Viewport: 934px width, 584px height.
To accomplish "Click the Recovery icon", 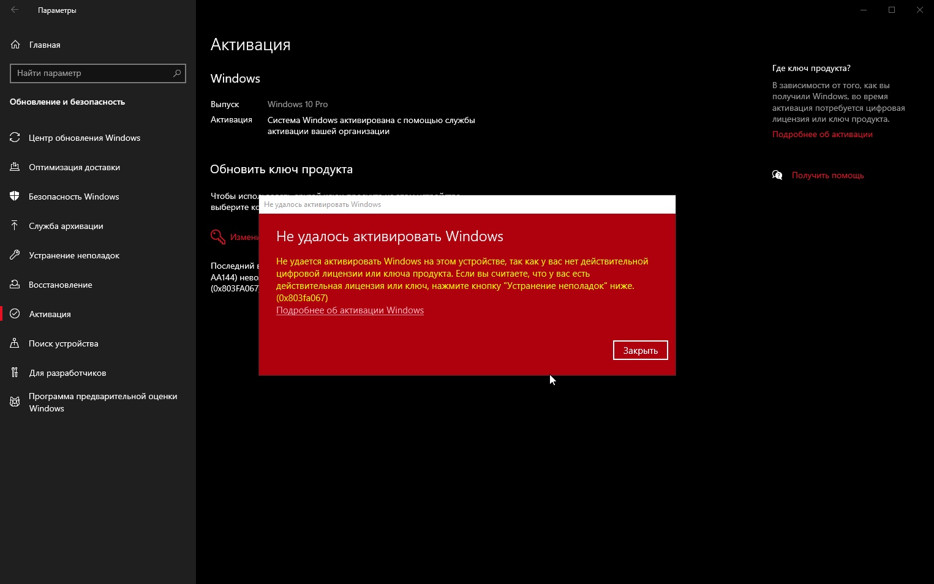I will point(15,285).
